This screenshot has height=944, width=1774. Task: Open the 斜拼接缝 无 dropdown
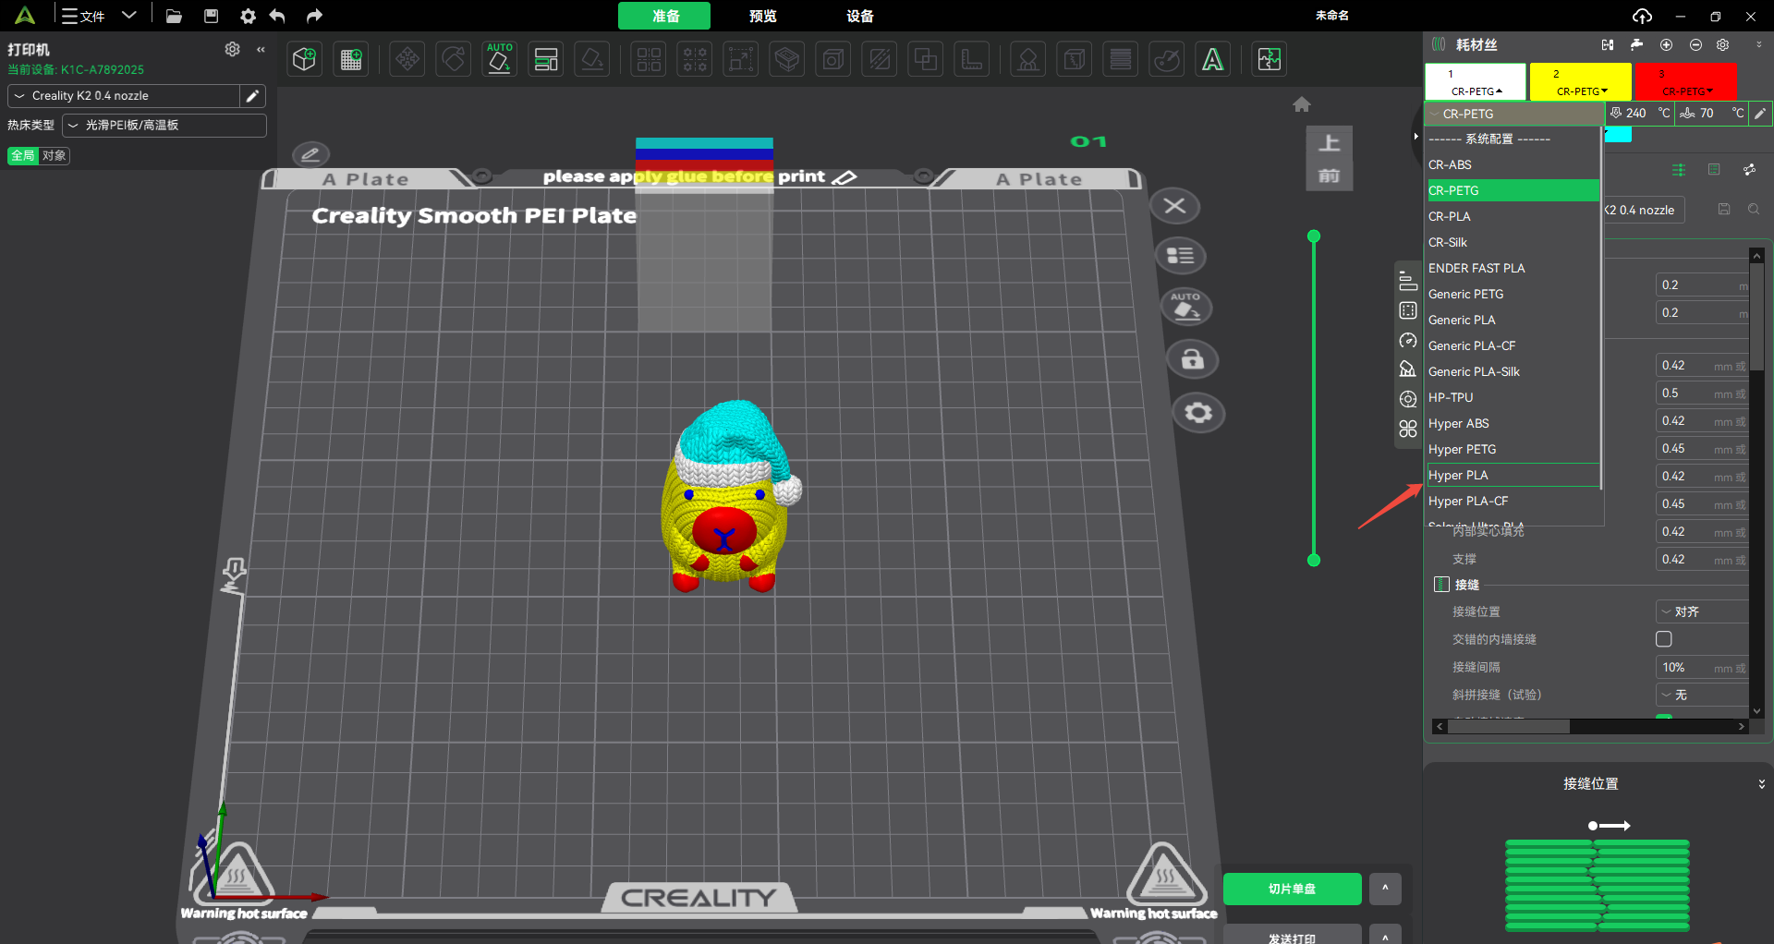(x=1701, y=695)
